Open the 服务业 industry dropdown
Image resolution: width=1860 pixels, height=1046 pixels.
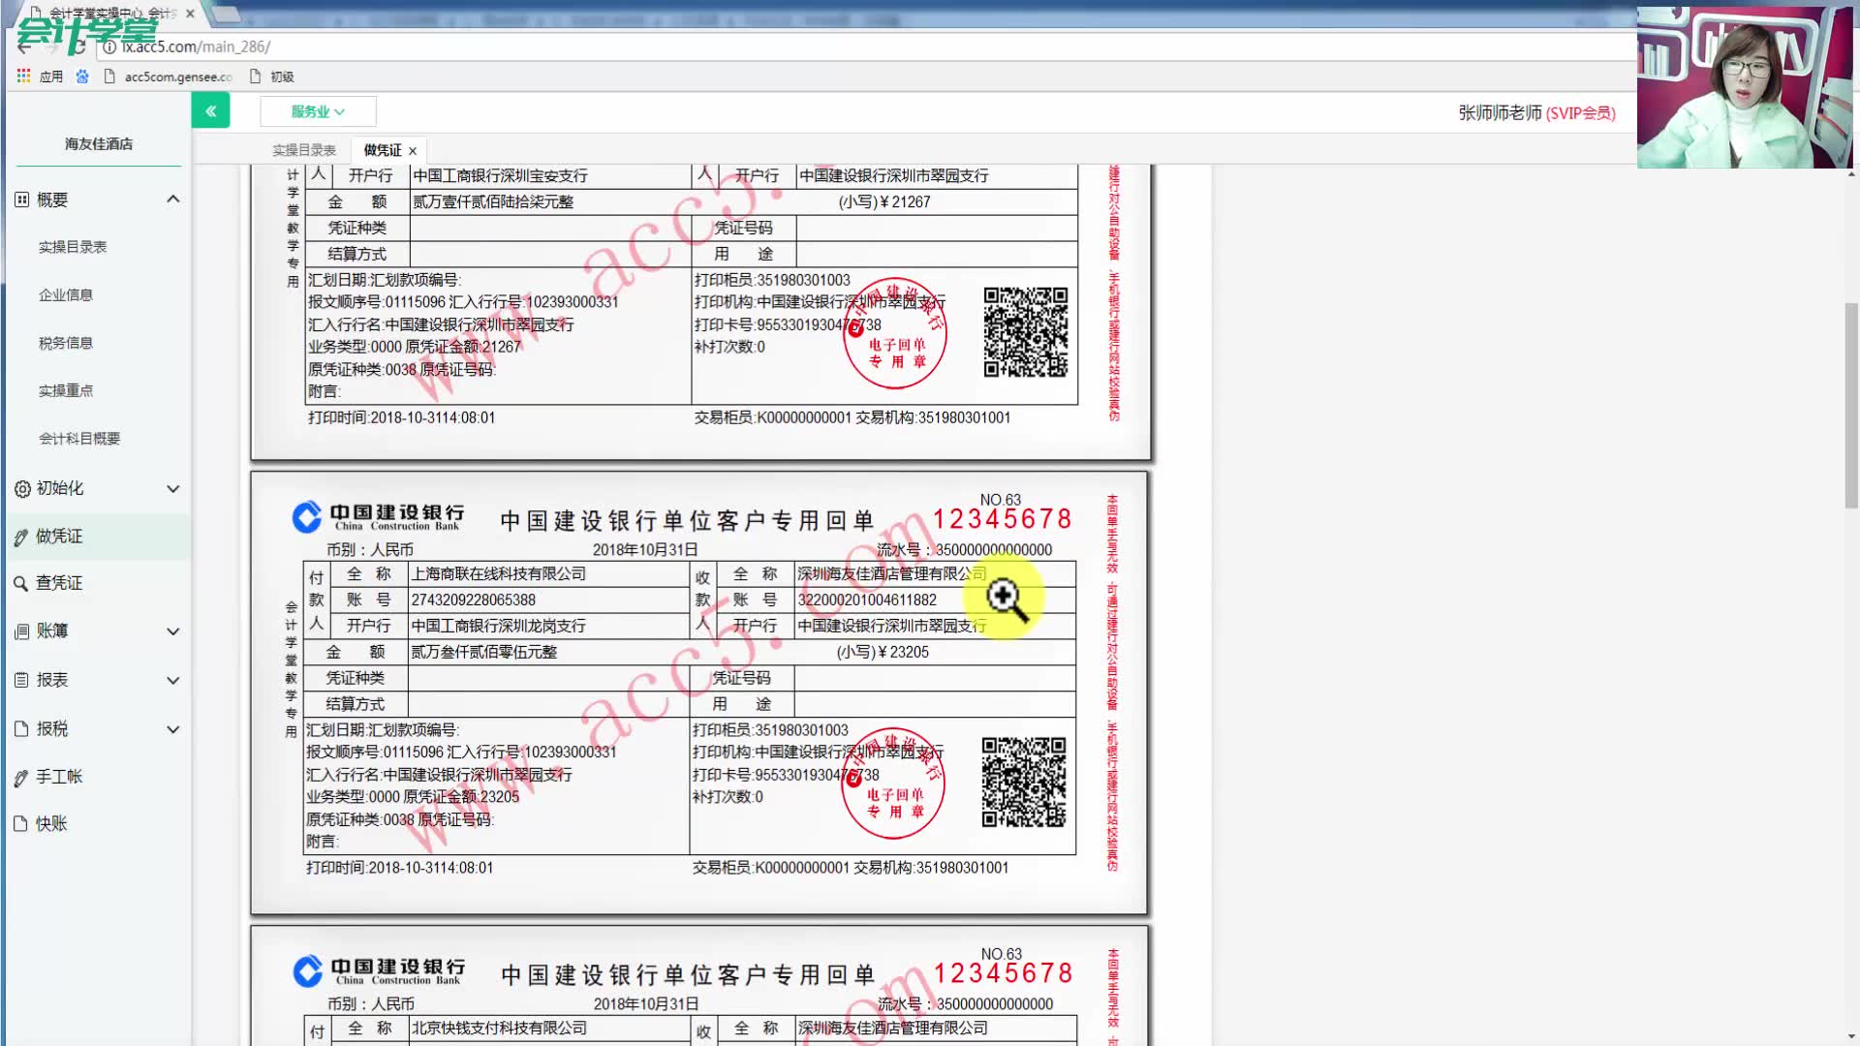[x=318, y=111]
